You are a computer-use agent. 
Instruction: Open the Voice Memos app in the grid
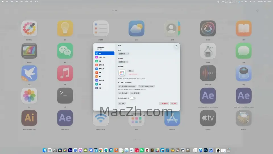[x=208, y=73]
